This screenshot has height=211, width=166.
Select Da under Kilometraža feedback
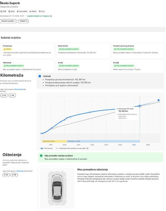(4, 95)
